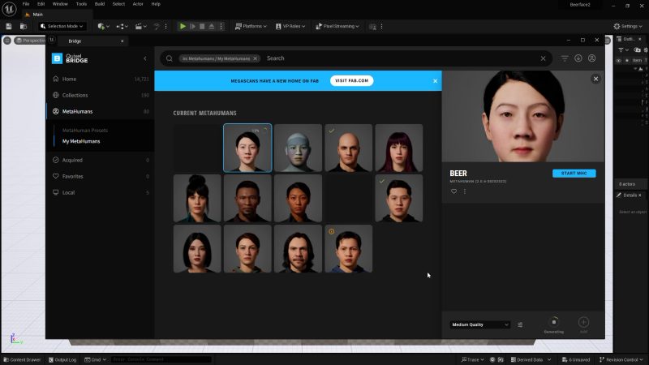Viewport: 649px width, 365px height.
Task: Open the filter options icon
Action: [x=565, y=58]
